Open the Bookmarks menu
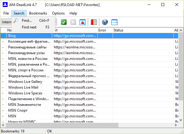Screen dimensions: 184x134 pos(38,13)
